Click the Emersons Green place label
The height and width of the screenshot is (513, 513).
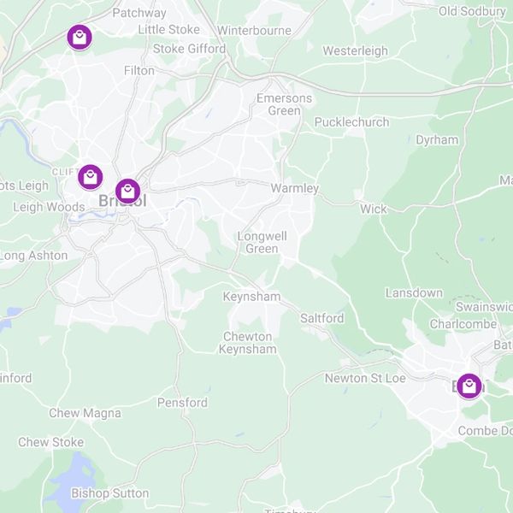[284, 104]
